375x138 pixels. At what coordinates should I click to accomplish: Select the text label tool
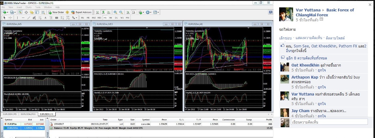[51, 18]
